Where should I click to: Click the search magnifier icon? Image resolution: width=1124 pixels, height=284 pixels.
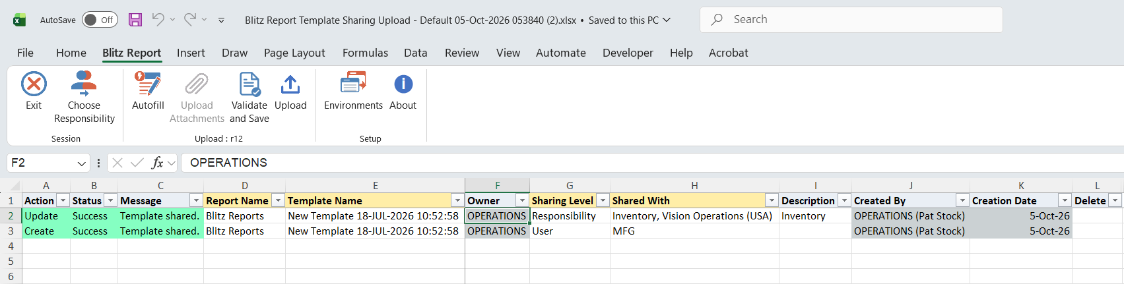click(717, 20)
